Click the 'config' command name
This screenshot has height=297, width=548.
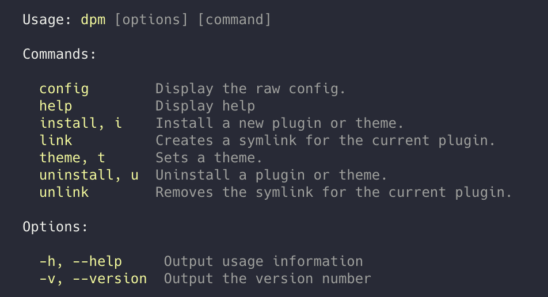pos(64,89)
